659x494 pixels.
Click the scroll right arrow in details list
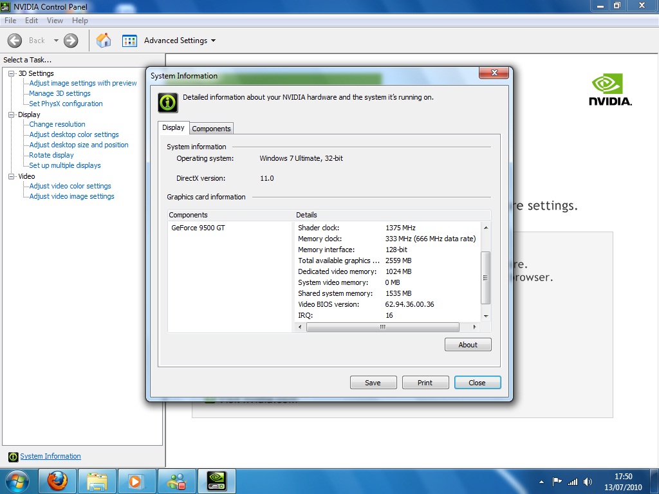point(474,327)
